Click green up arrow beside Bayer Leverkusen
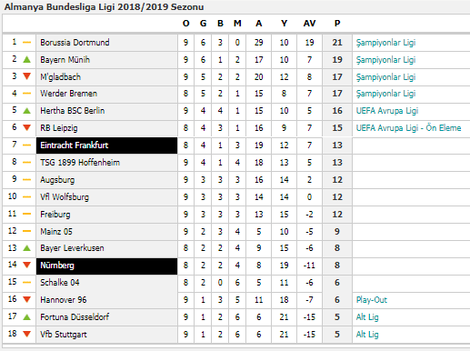Image resolution: width=470 pixels, height=351 pixels. click(27, 248)
